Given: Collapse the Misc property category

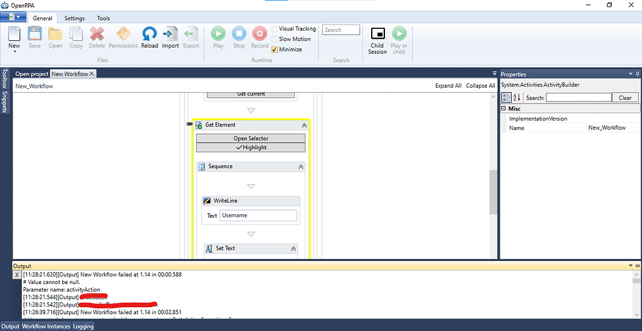Looking at the screenshot, I should (x=503, y=108).
